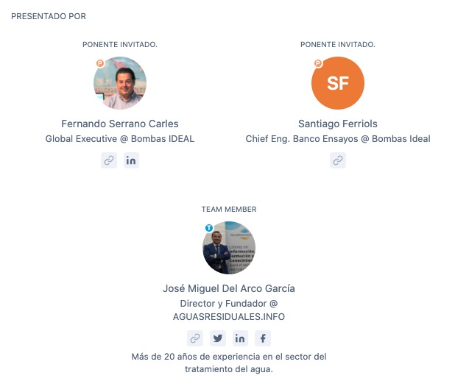Open José Miguel's Twitter profile icon
The height and width of the screenshot is (392, 455).
pyautogui.click(x=218, y=338)
